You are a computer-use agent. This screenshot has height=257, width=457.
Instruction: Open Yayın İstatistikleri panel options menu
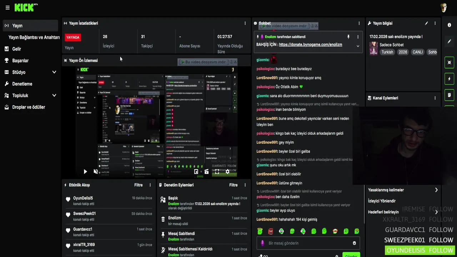(x=245, y=23)
